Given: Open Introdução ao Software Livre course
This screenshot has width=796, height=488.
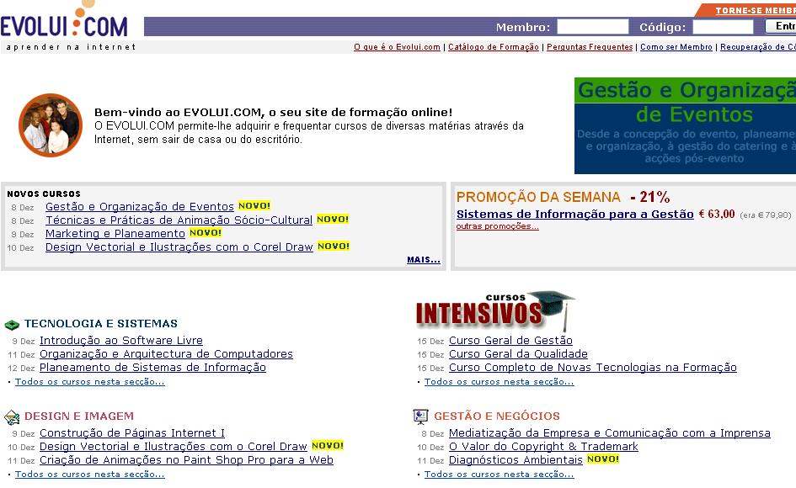Looking at the screenshot, I should click(x=121, y=341).
